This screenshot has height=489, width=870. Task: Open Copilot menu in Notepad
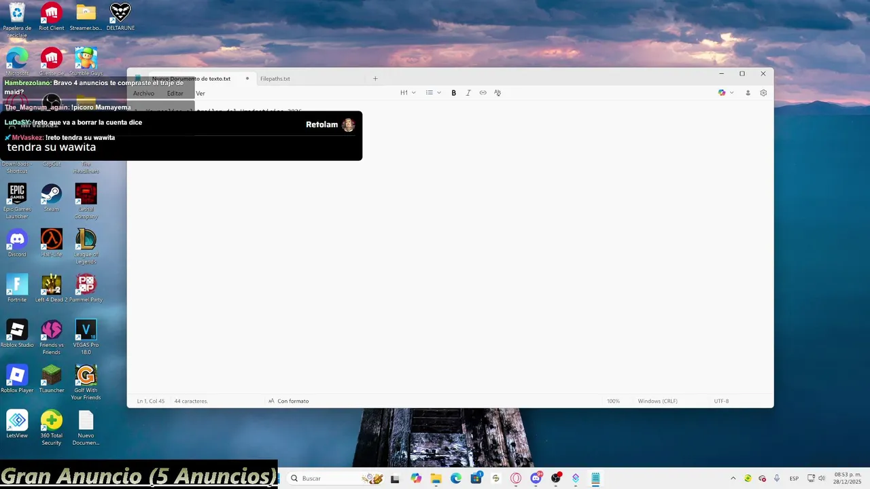click(726, 93)
